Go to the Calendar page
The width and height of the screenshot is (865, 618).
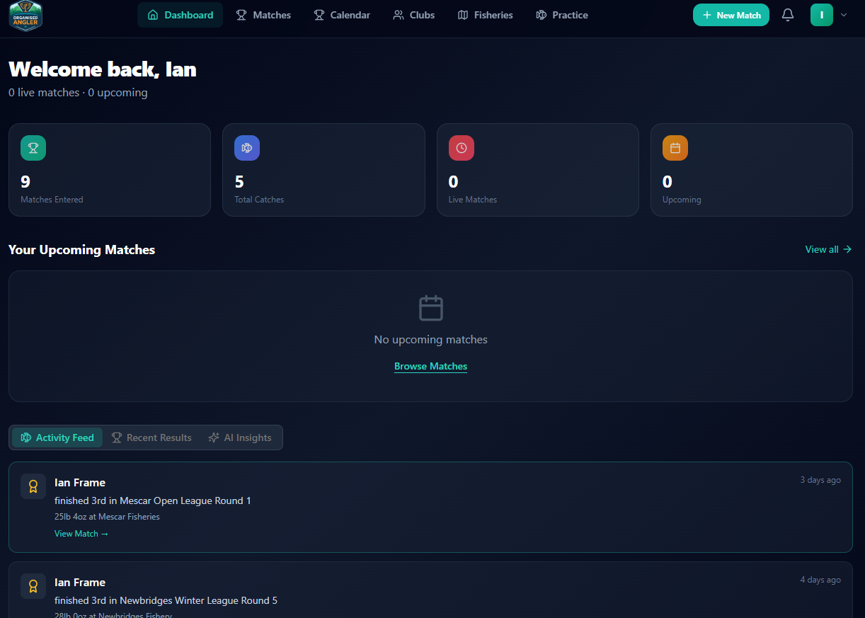point(342,15)
